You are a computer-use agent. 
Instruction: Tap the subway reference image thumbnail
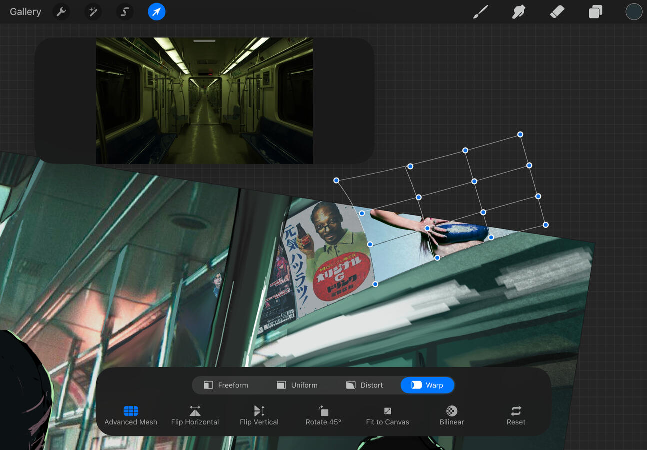[204, 100]
